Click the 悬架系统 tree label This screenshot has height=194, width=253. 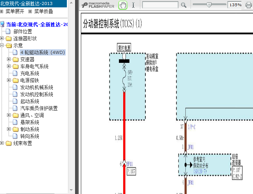(x=30, y=122)
